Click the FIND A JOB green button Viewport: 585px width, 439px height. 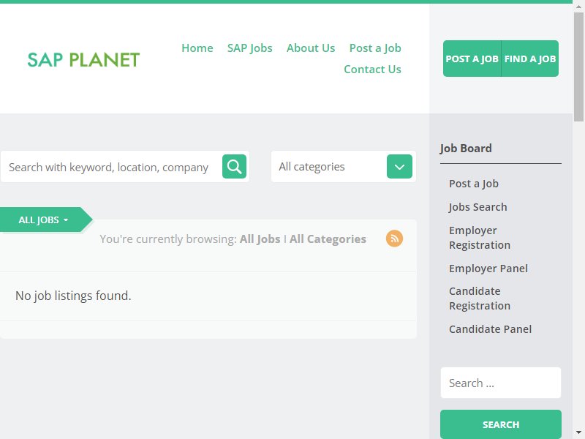coord(530,59)
